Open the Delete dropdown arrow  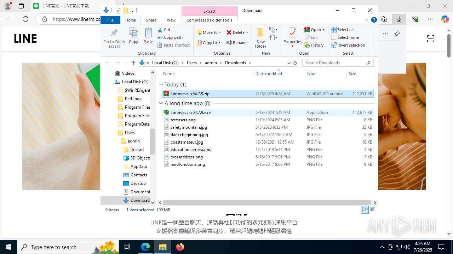click(x=247, y=32)
